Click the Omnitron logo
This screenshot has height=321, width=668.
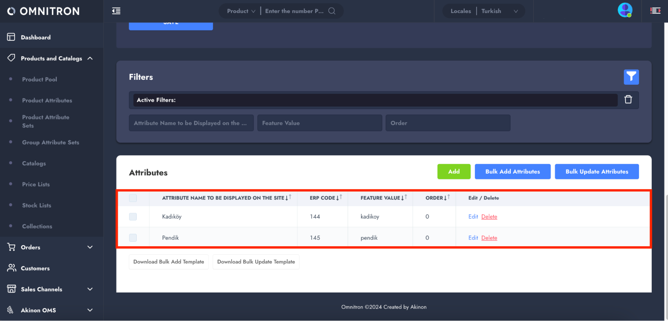[x=43, y=11]
